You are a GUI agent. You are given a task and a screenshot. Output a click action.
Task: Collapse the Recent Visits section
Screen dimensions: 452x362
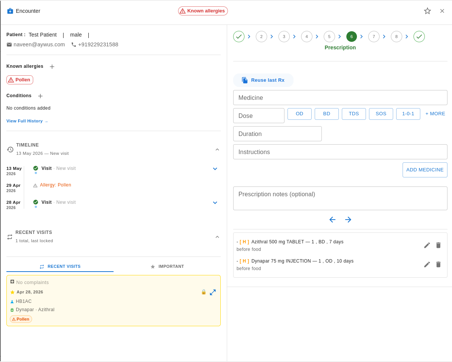click(217, 237)
